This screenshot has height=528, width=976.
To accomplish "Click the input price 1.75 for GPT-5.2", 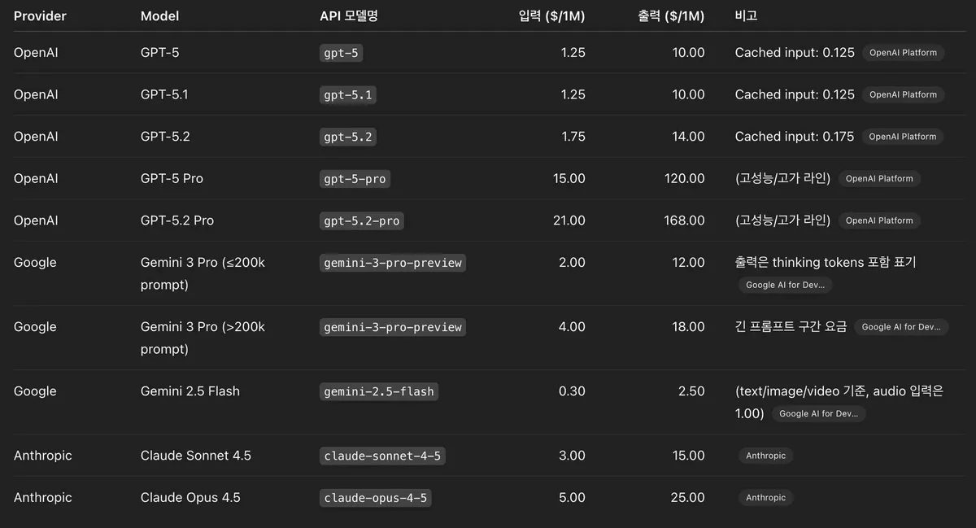I will coord(573,137).
